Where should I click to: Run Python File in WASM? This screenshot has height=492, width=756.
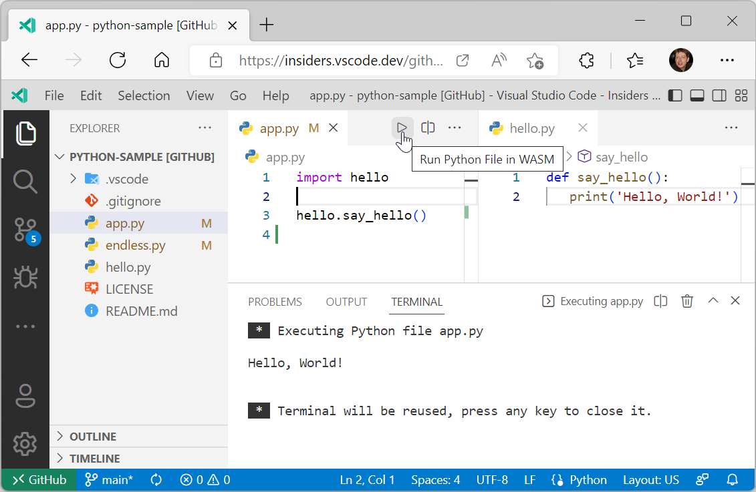point(402,128)
